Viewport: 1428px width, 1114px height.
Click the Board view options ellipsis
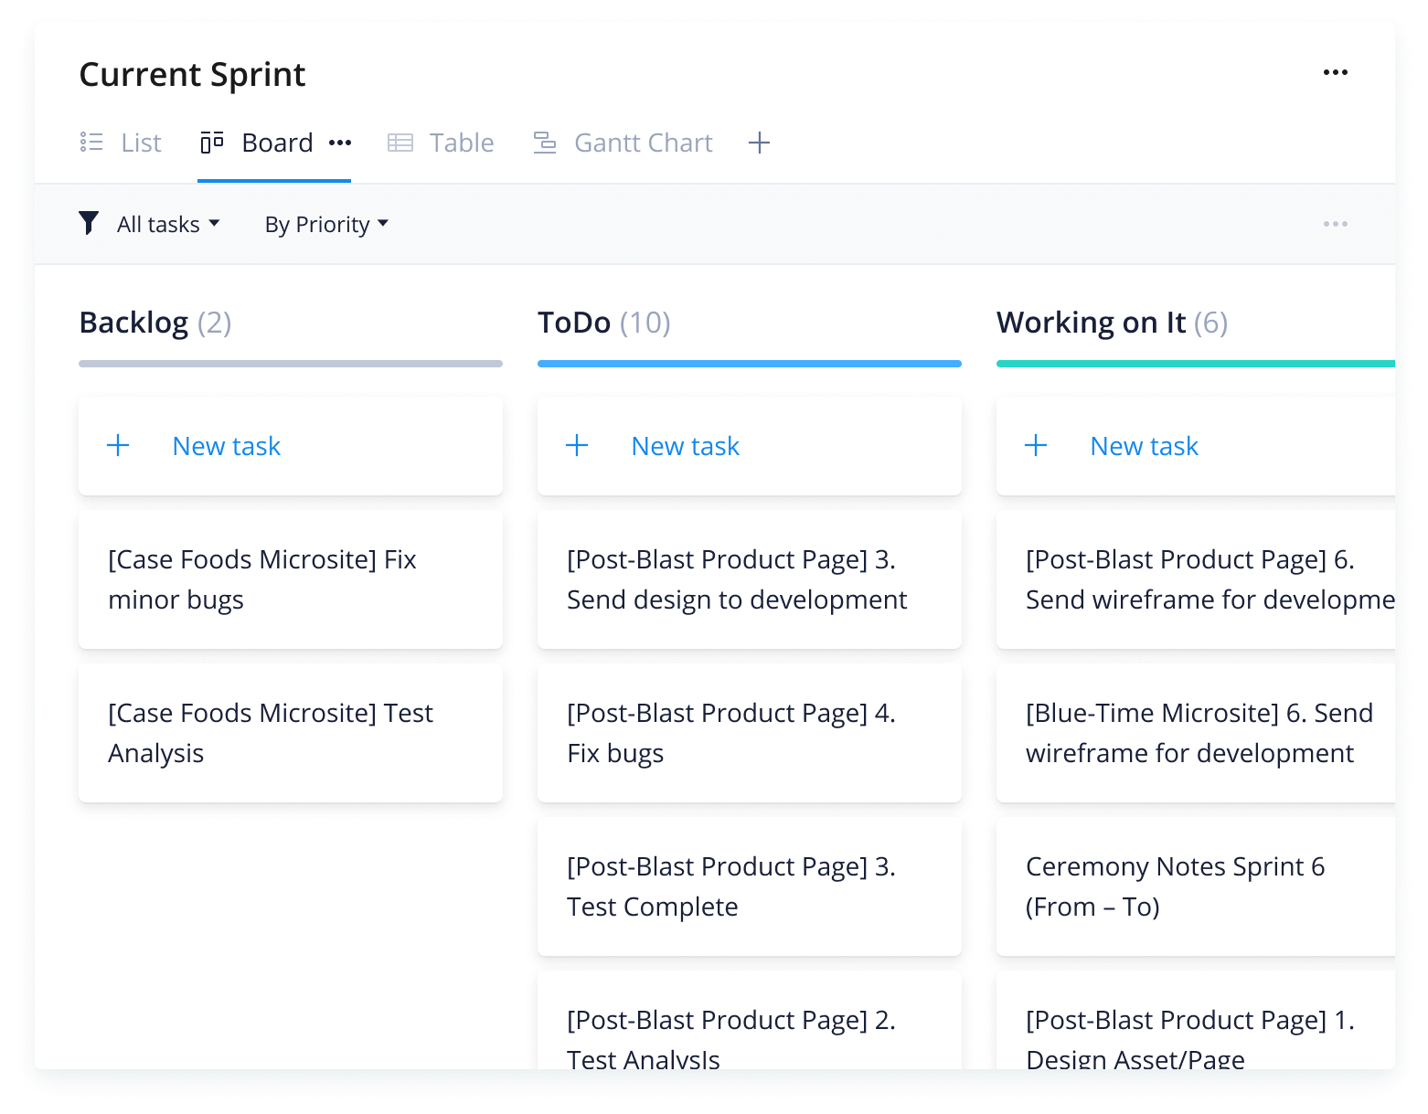pos(340,143)
